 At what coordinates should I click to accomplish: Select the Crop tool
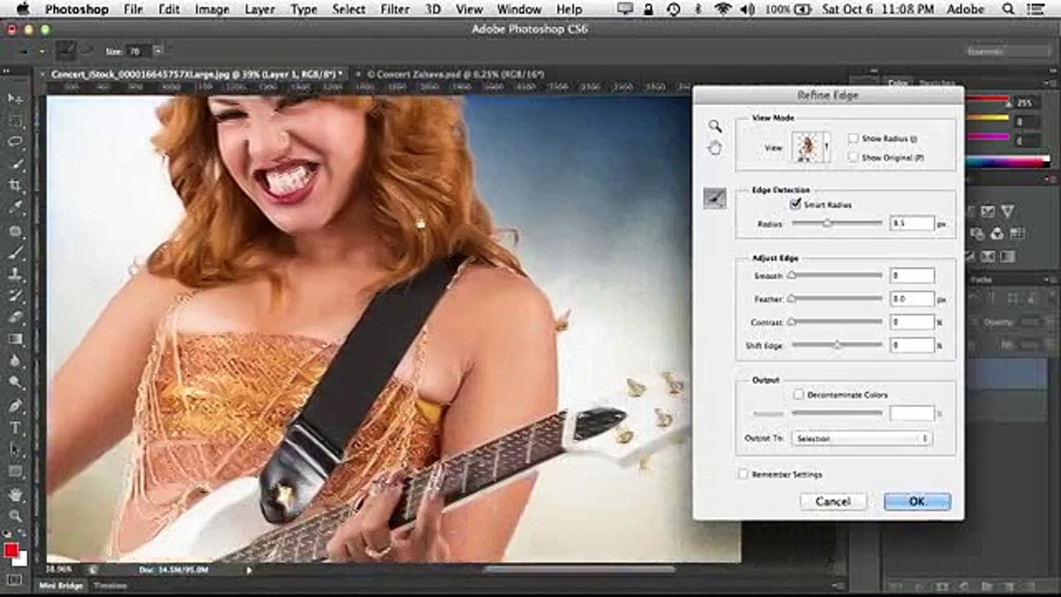point(15,186)
